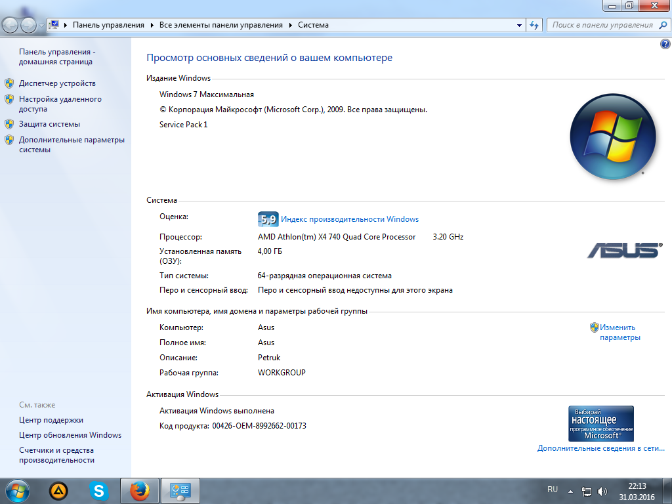Click 3.20 GHz processor speed value

tap(448, 236)
